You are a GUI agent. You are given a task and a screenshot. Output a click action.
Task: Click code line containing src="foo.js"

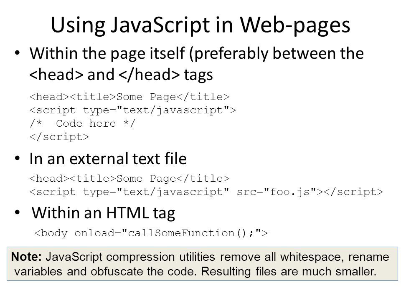click(206, 192)
